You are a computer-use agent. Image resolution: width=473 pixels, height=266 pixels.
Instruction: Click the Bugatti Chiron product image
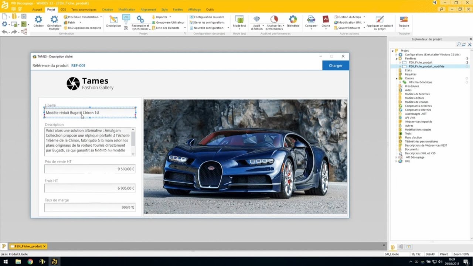[x=245, y=156]
